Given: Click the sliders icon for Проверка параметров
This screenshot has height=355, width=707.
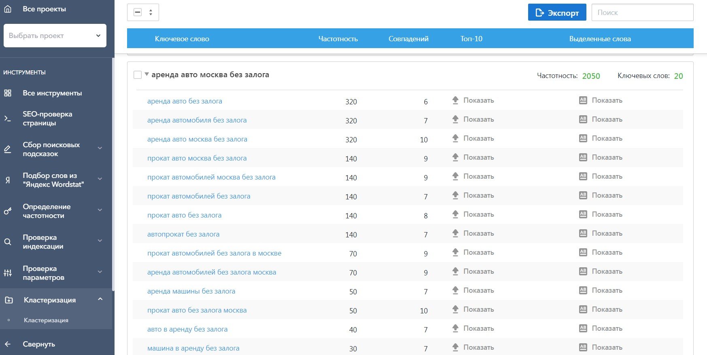Looking at the screenshot, I should 8,273.
